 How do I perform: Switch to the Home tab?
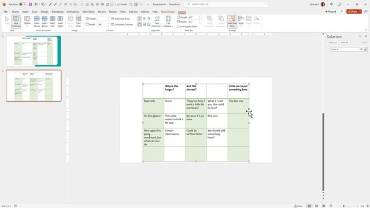pos(16,12)
